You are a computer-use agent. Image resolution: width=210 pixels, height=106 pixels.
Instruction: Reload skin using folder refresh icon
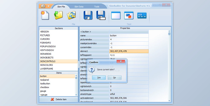pos(71,15)
